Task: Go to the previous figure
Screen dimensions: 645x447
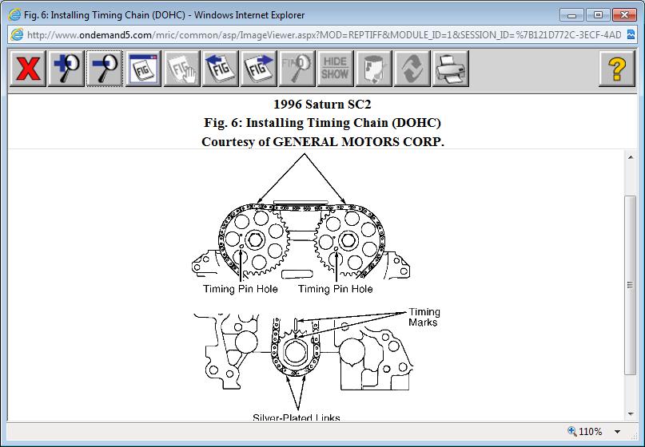Action: pyautogui.click(x=221, y=69)
